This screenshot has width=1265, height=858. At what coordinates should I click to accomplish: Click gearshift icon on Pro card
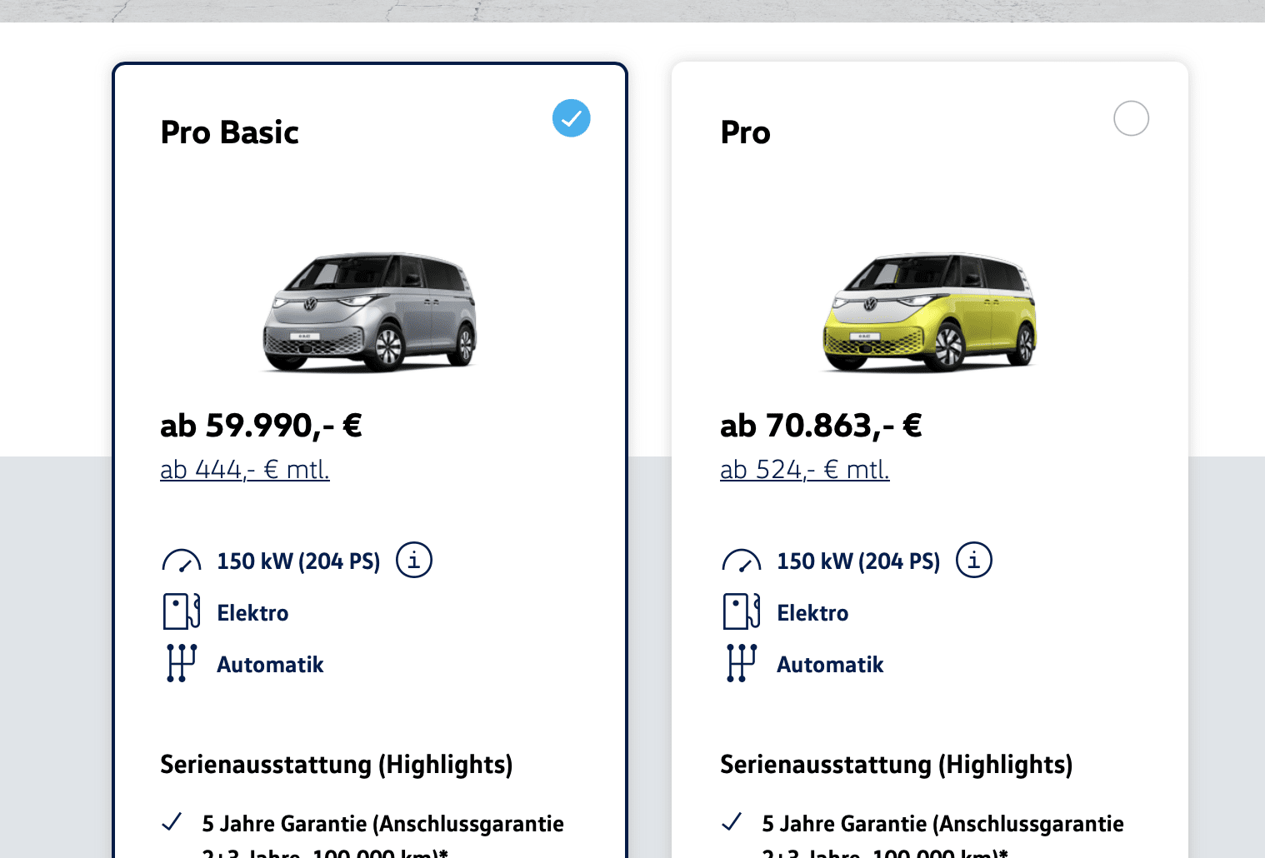(741, 663)
